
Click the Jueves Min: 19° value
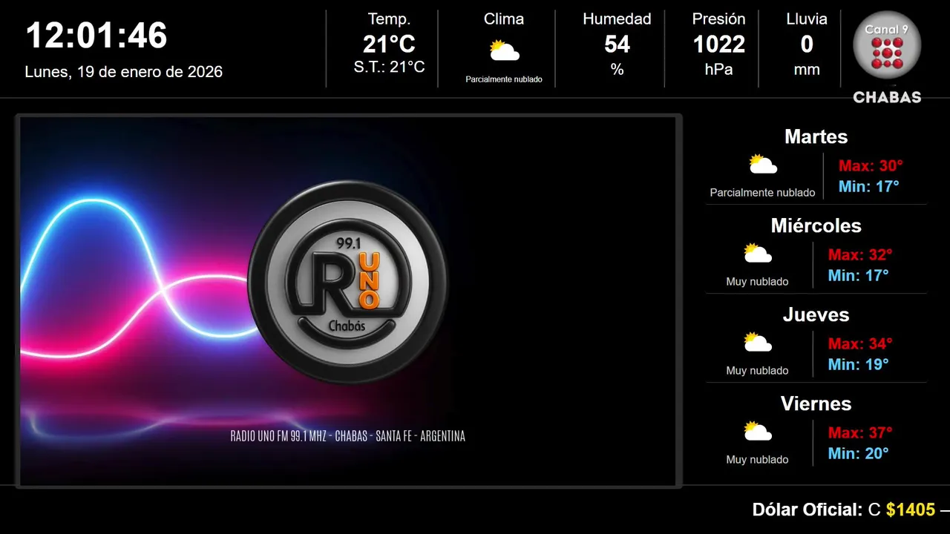click(858, 365)
